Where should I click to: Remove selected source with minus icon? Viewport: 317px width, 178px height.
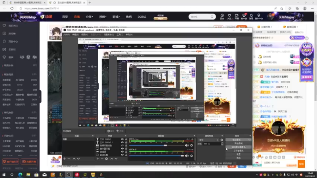102,159
